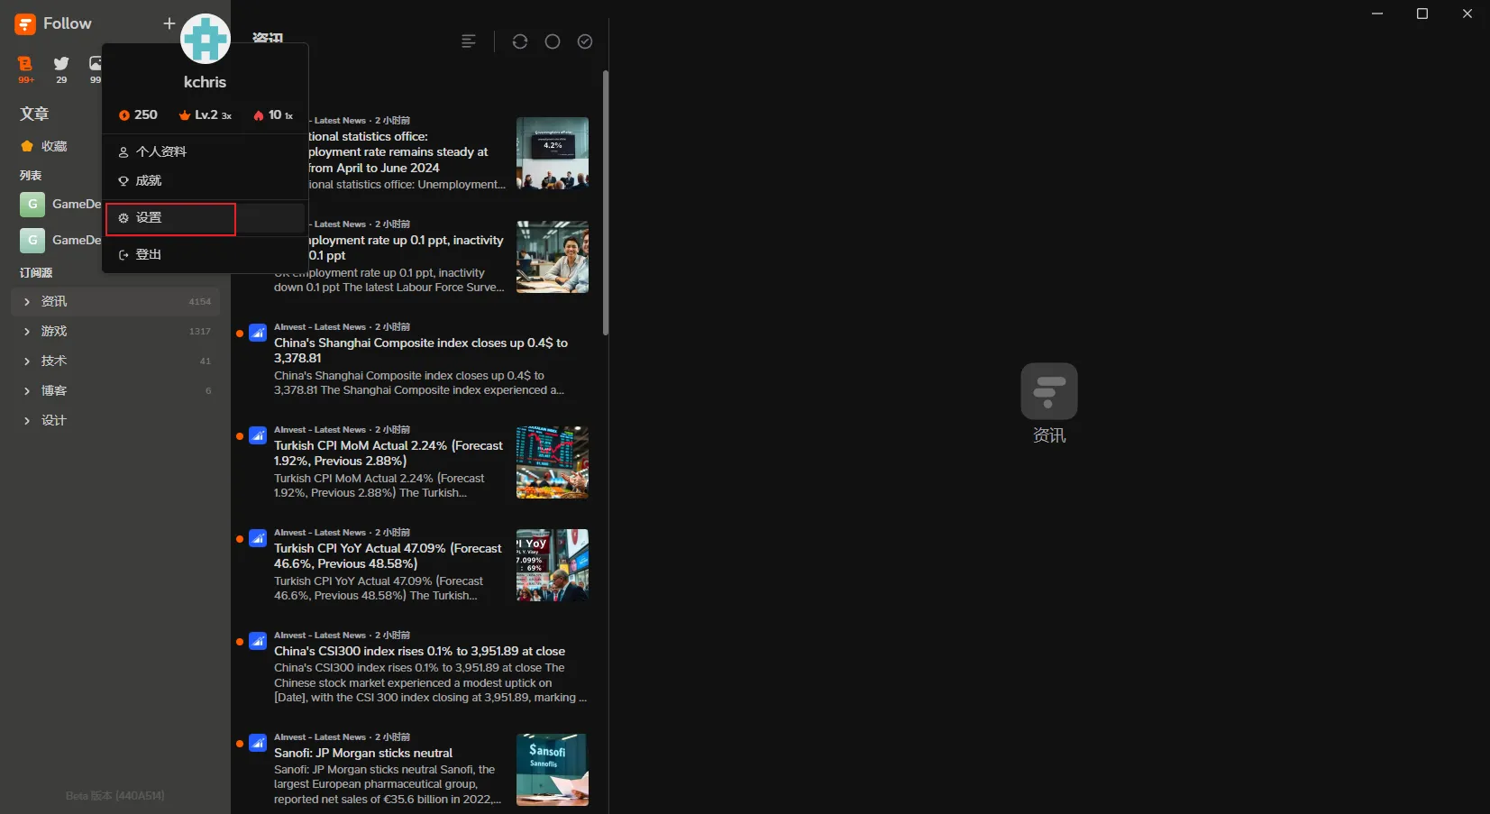1490x814 pixels.
Task: Choose 登出 to log out
Action: pos(149,255)
